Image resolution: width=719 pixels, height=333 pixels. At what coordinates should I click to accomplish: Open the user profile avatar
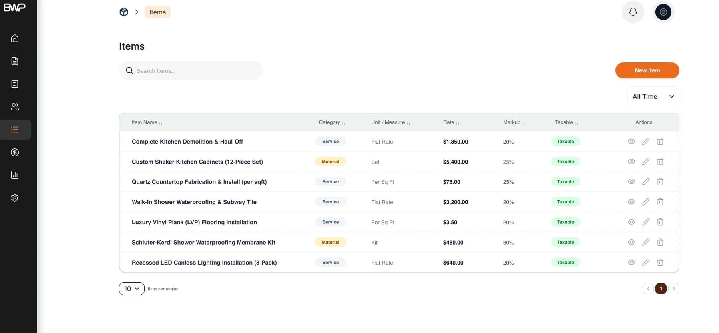663,12
